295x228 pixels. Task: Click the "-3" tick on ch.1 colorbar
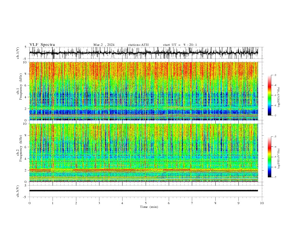(275, 75)
